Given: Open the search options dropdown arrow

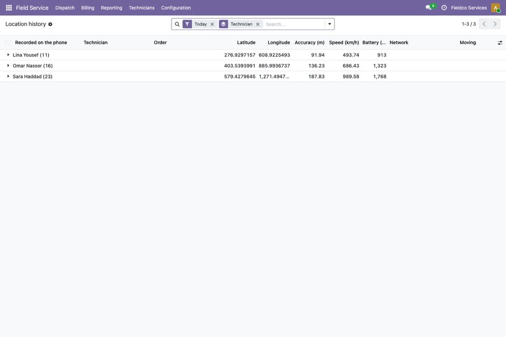Looking at the screenshot, I should click(329, 24).
